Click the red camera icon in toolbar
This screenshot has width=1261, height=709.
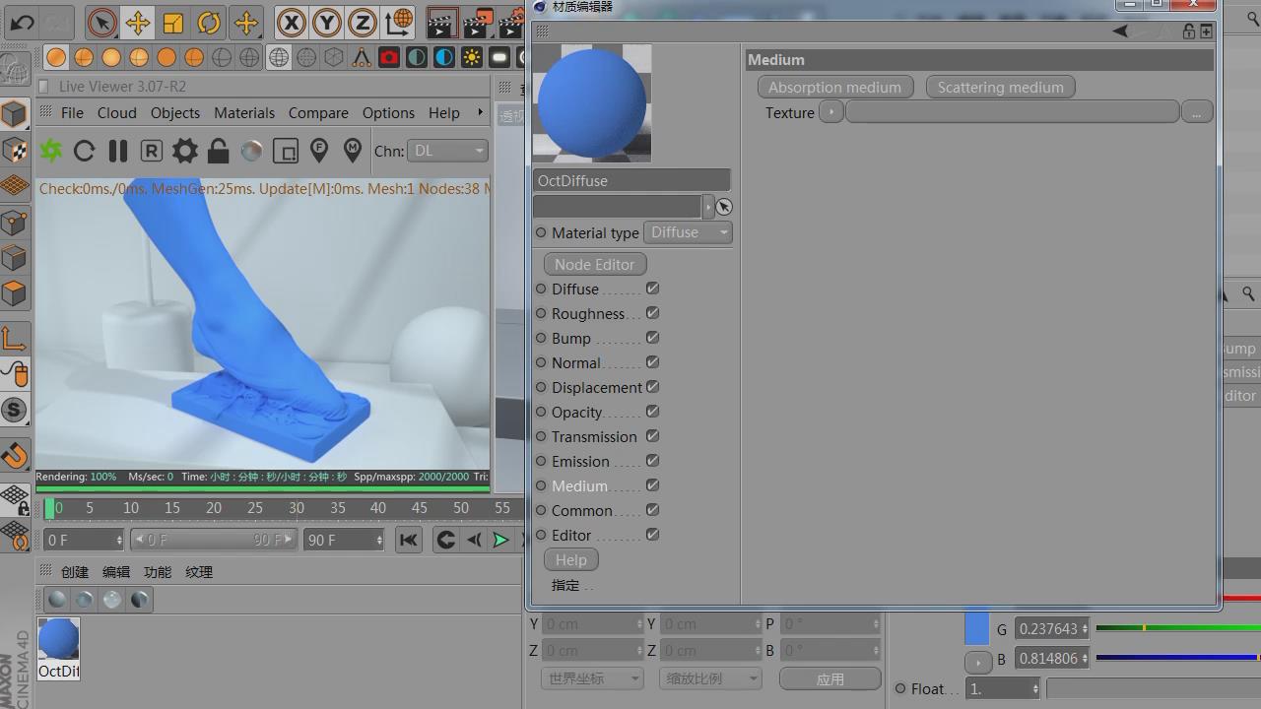click(389, 57)
